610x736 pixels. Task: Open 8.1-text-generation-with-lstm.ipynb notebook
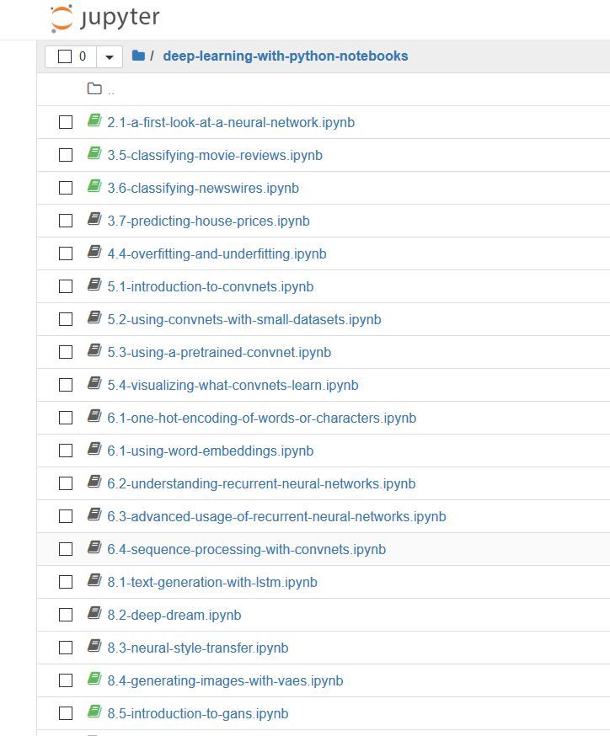pos(212,583)
